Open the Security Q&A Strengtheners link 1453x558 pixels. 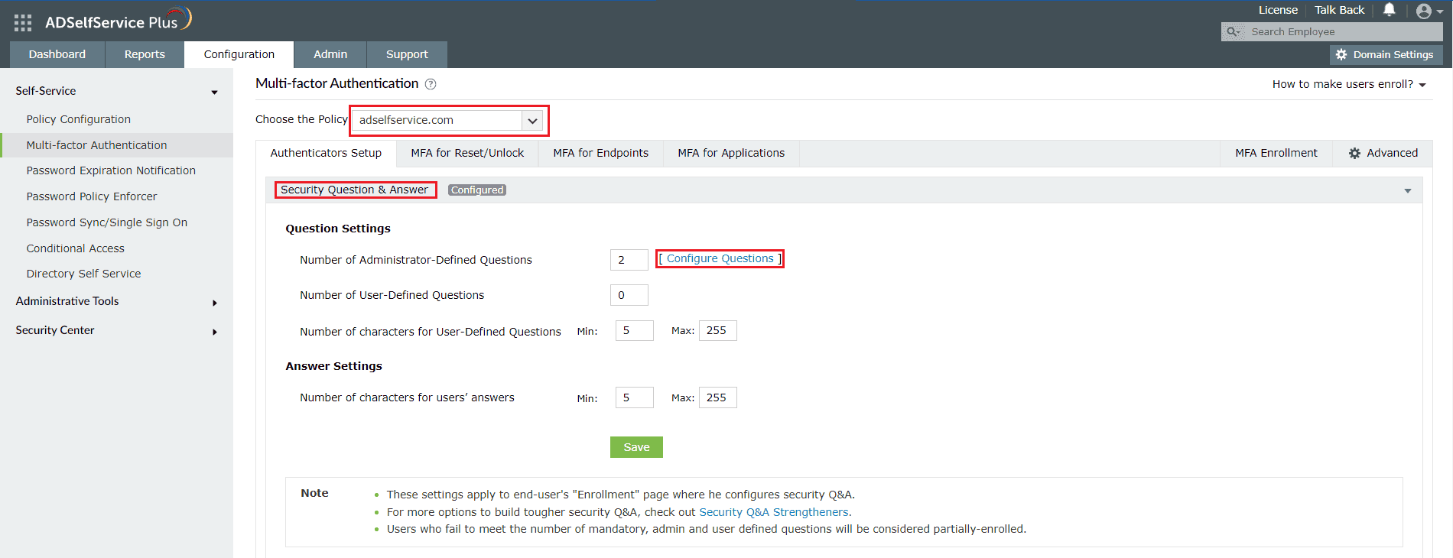[x=774, y=512]
